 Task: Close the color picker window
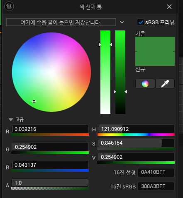[x=169, y=7]
